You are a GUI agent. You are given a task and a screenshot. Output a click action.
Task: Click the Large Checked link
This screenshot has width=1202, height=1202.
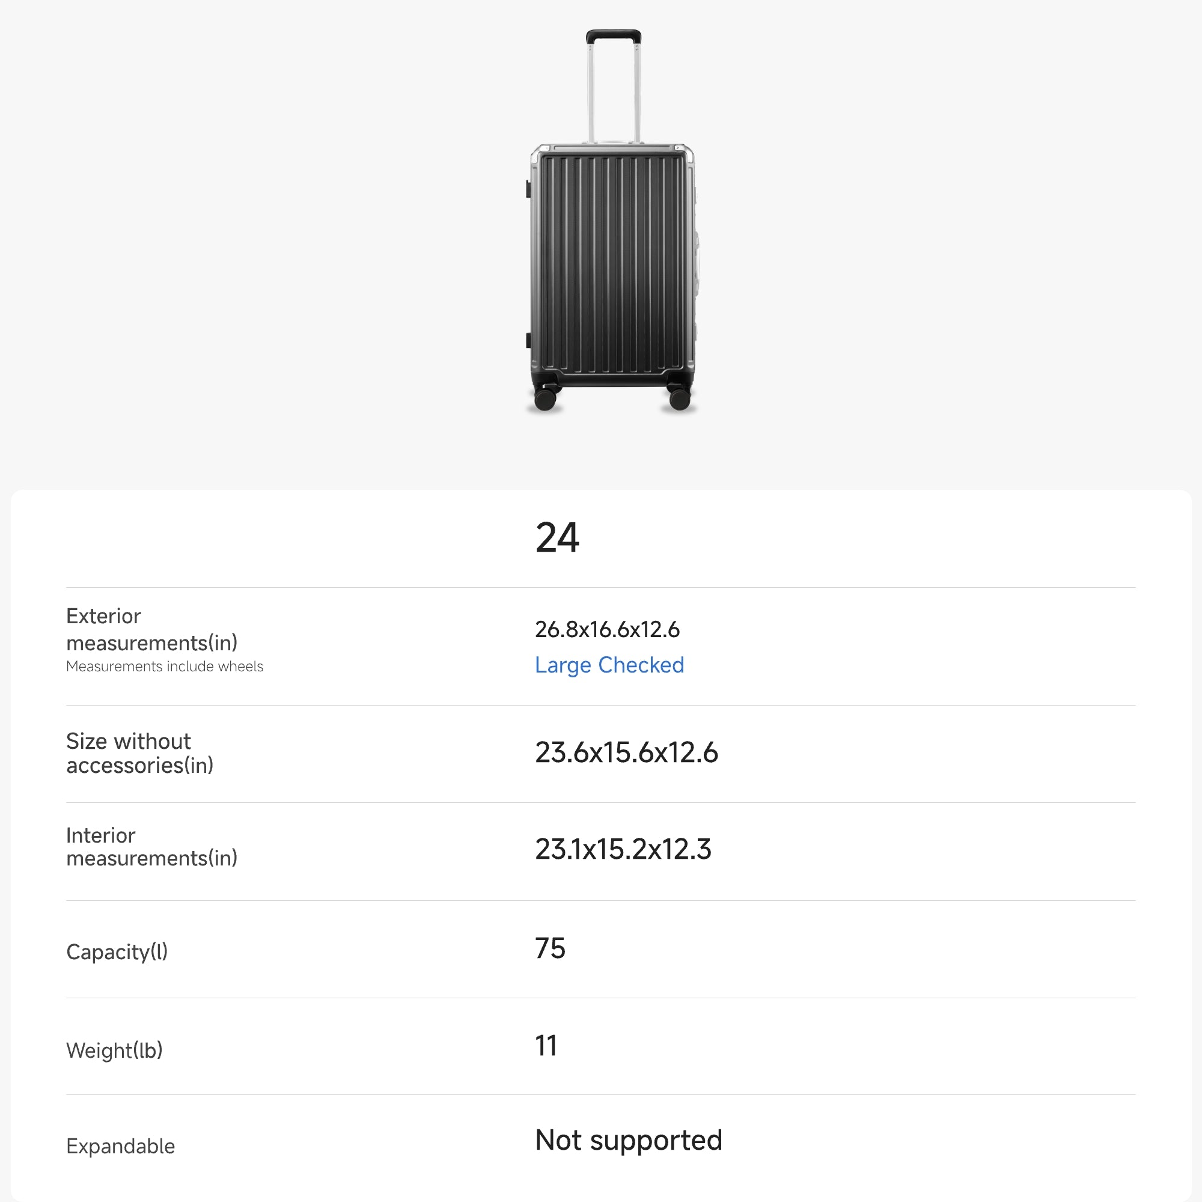pos(609,665)
